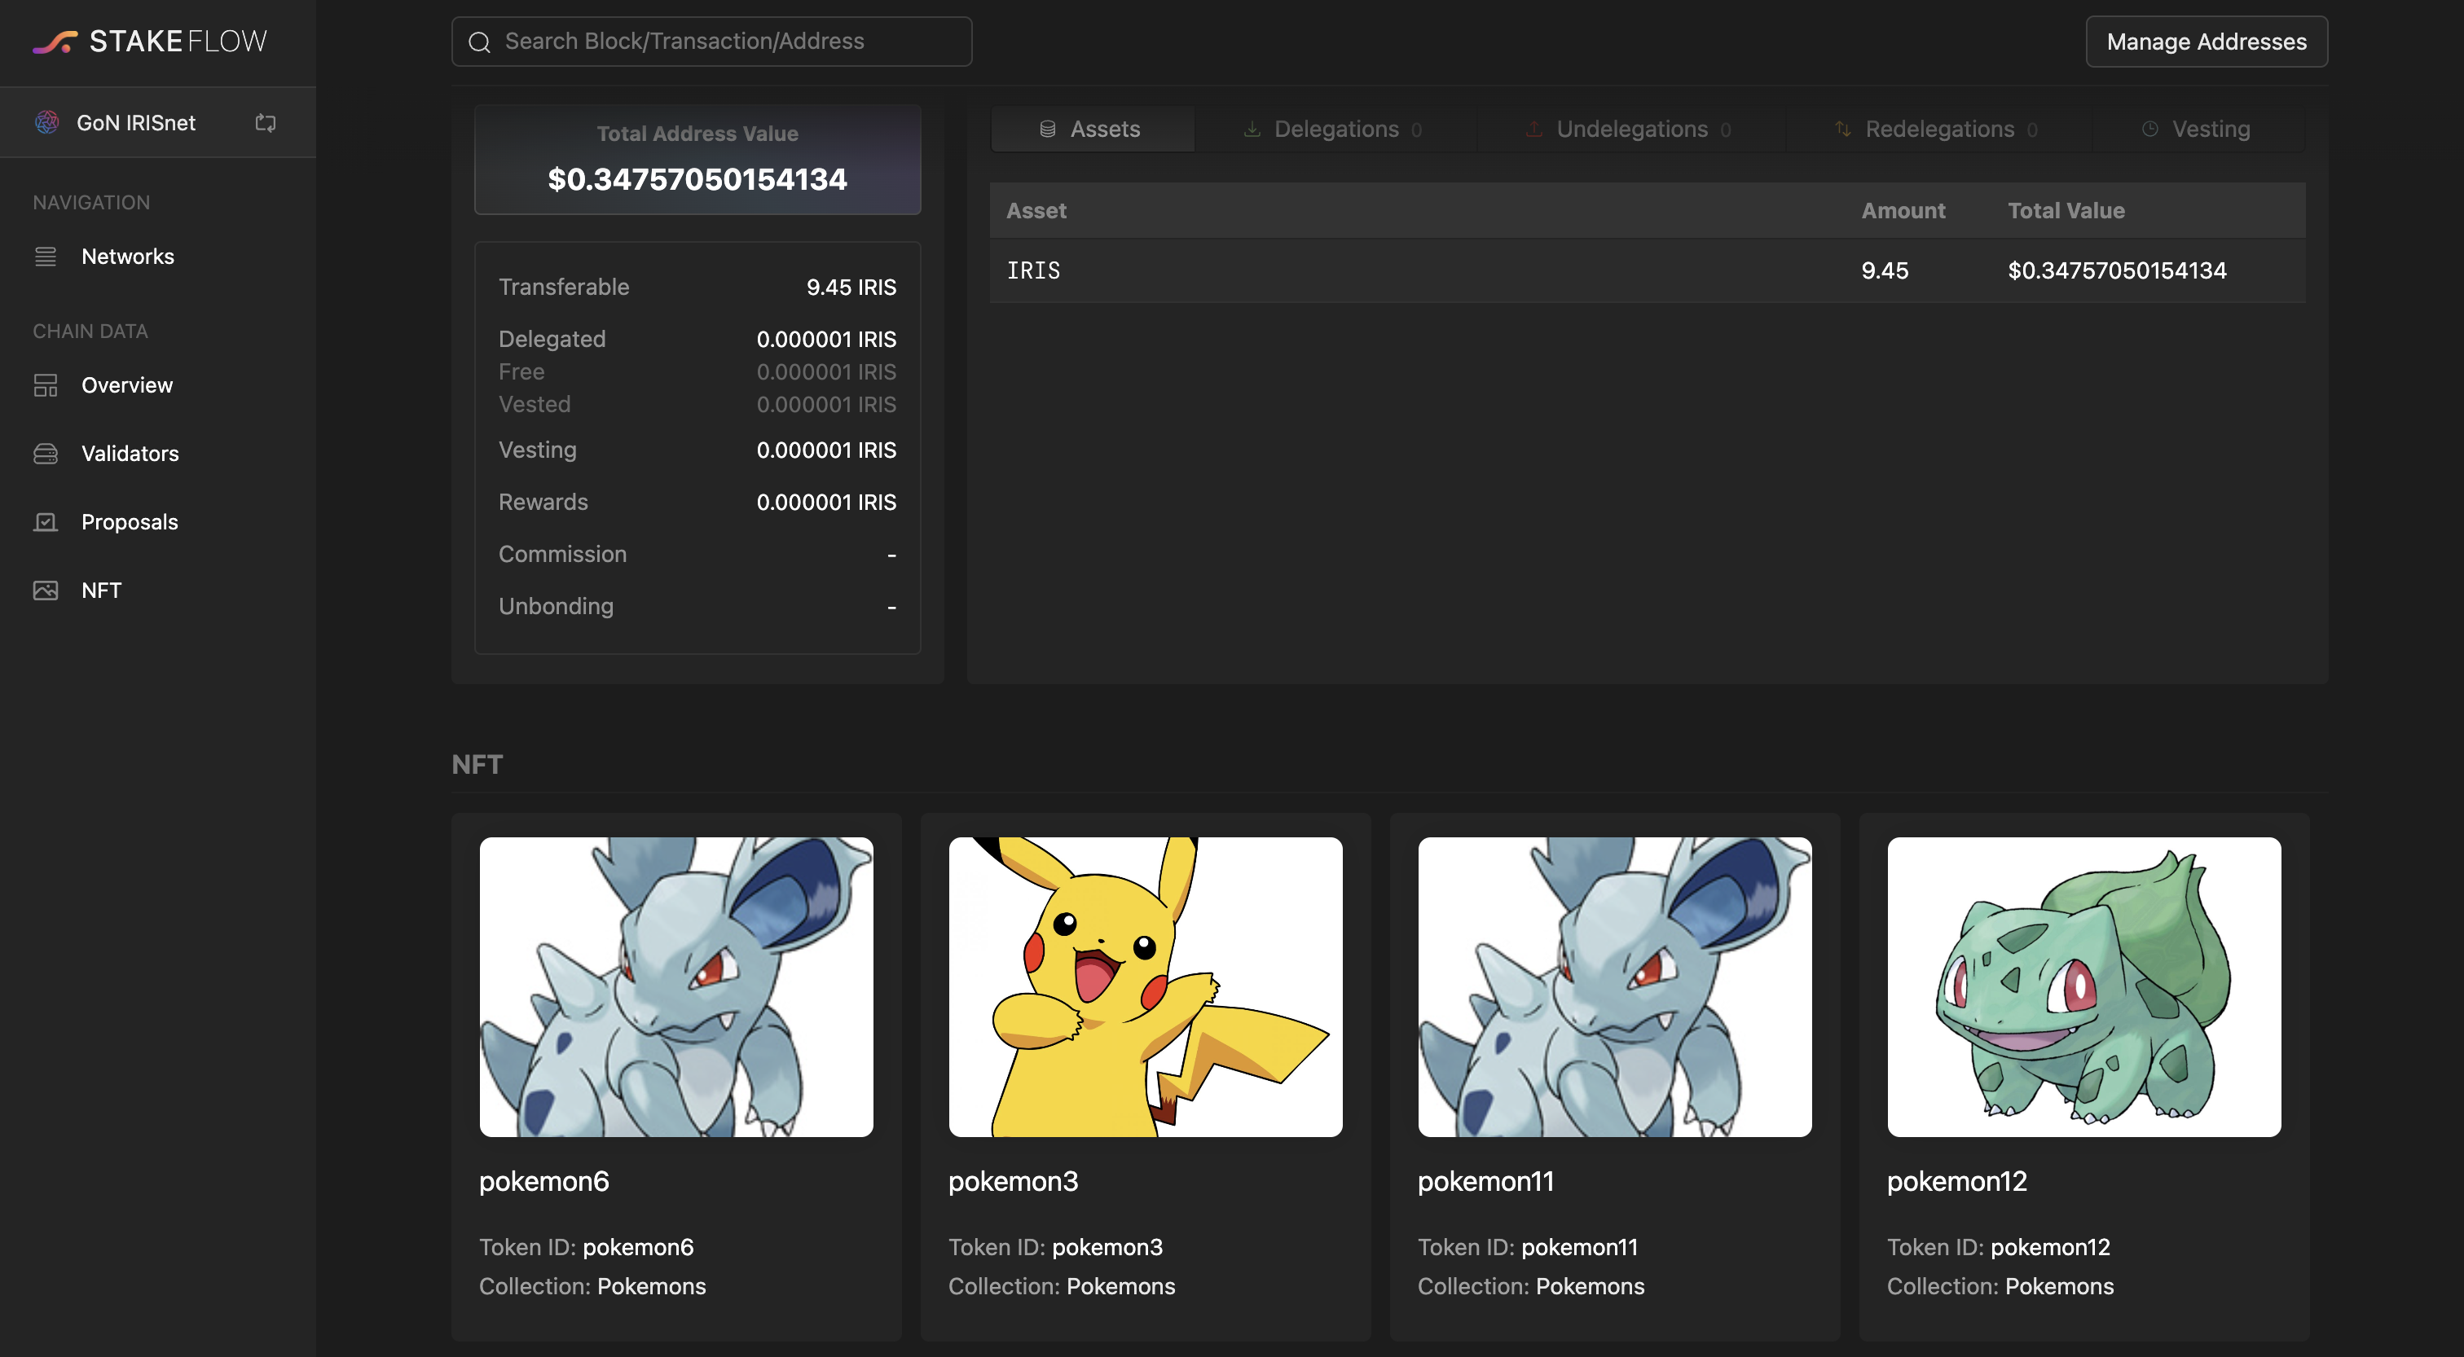
Task: Expand the Undelegations section
Action: click(x=1631, y=128)
